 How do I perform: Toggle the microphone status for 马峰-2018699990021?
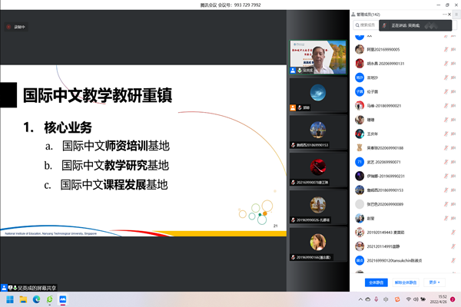[445, 105]
